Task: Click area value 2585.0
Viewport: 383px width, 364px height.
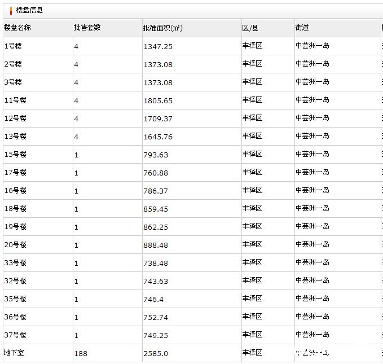Action: (156, 353)
